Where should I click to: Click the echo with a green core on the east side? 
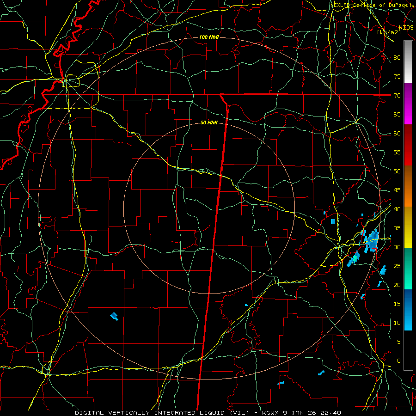tap(354, 259)
